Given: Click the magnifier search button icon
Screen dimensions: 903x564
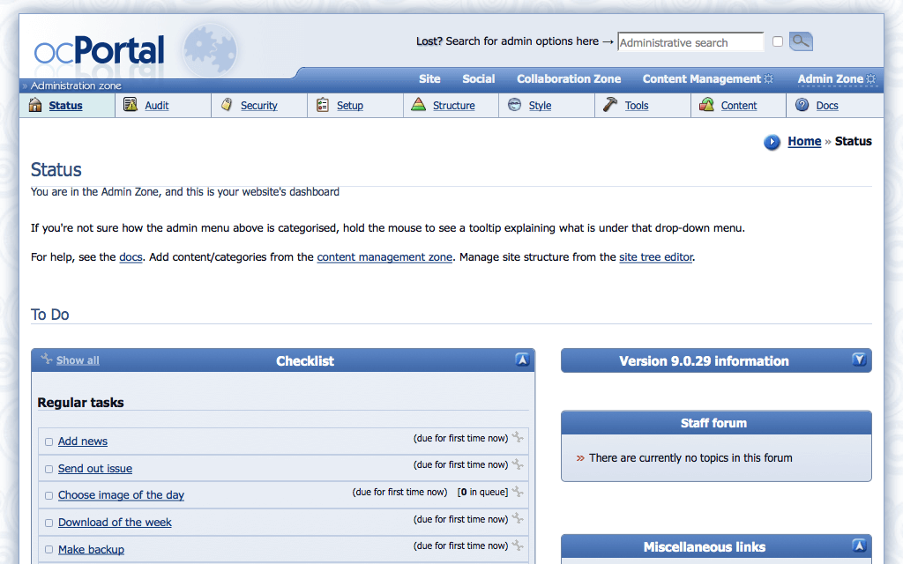Looking at the screenshot, I should click(801, 41).
